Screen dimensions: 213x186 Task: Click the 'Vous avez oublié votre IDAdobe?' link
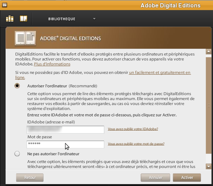point(133,129)
